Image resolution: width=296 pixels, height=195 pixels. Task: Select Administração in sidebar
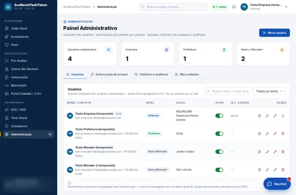pyautogui.click(x=28, y=135)
